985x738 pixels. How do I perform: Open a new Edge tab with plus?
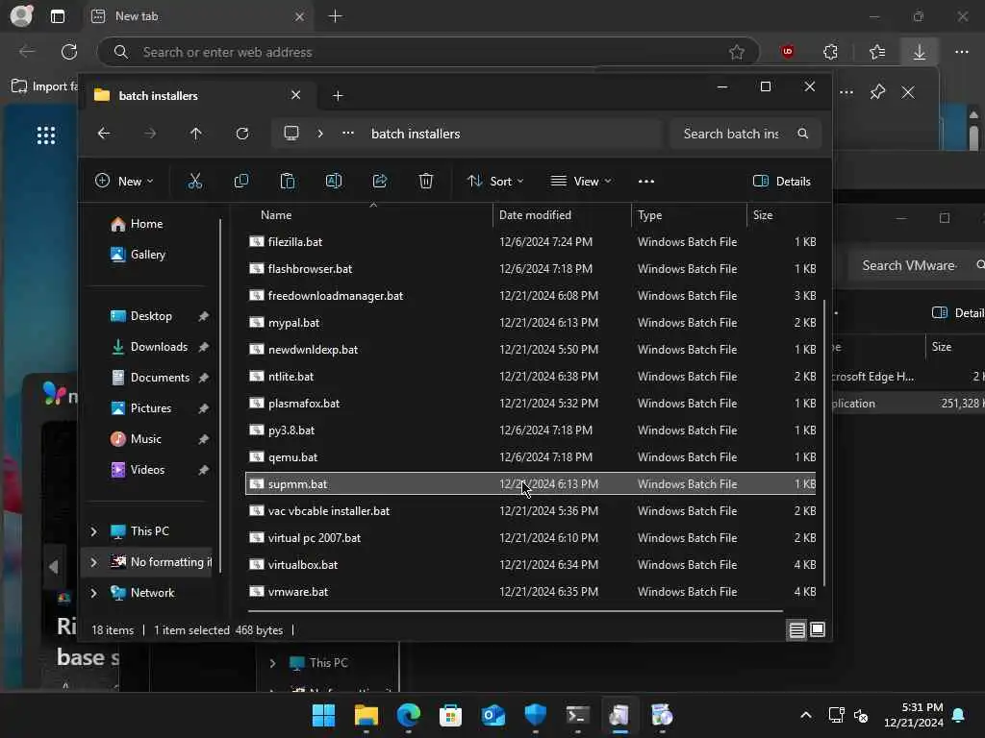[x=336, y=16]
